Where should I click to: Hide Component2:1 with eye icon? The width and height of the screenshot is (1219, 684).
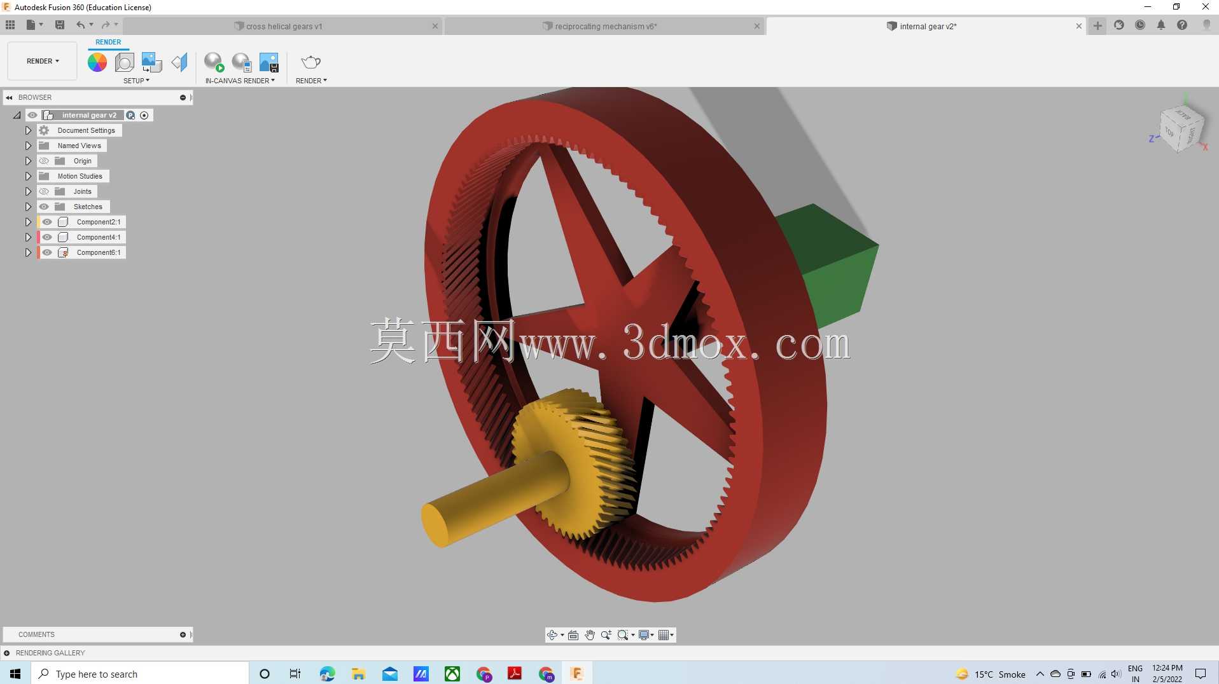tap(48, 222)
